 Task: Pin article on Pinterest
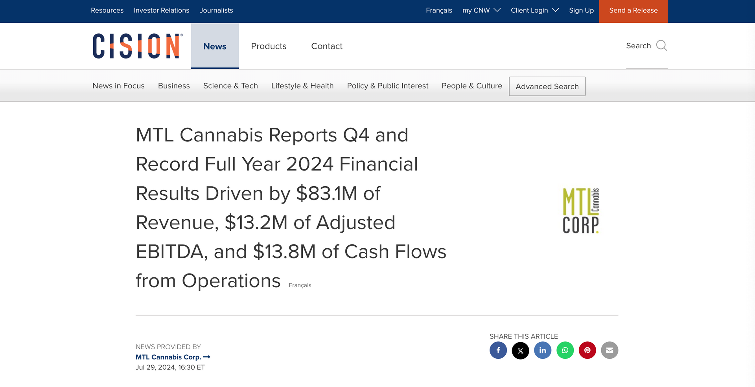[587, 350]
